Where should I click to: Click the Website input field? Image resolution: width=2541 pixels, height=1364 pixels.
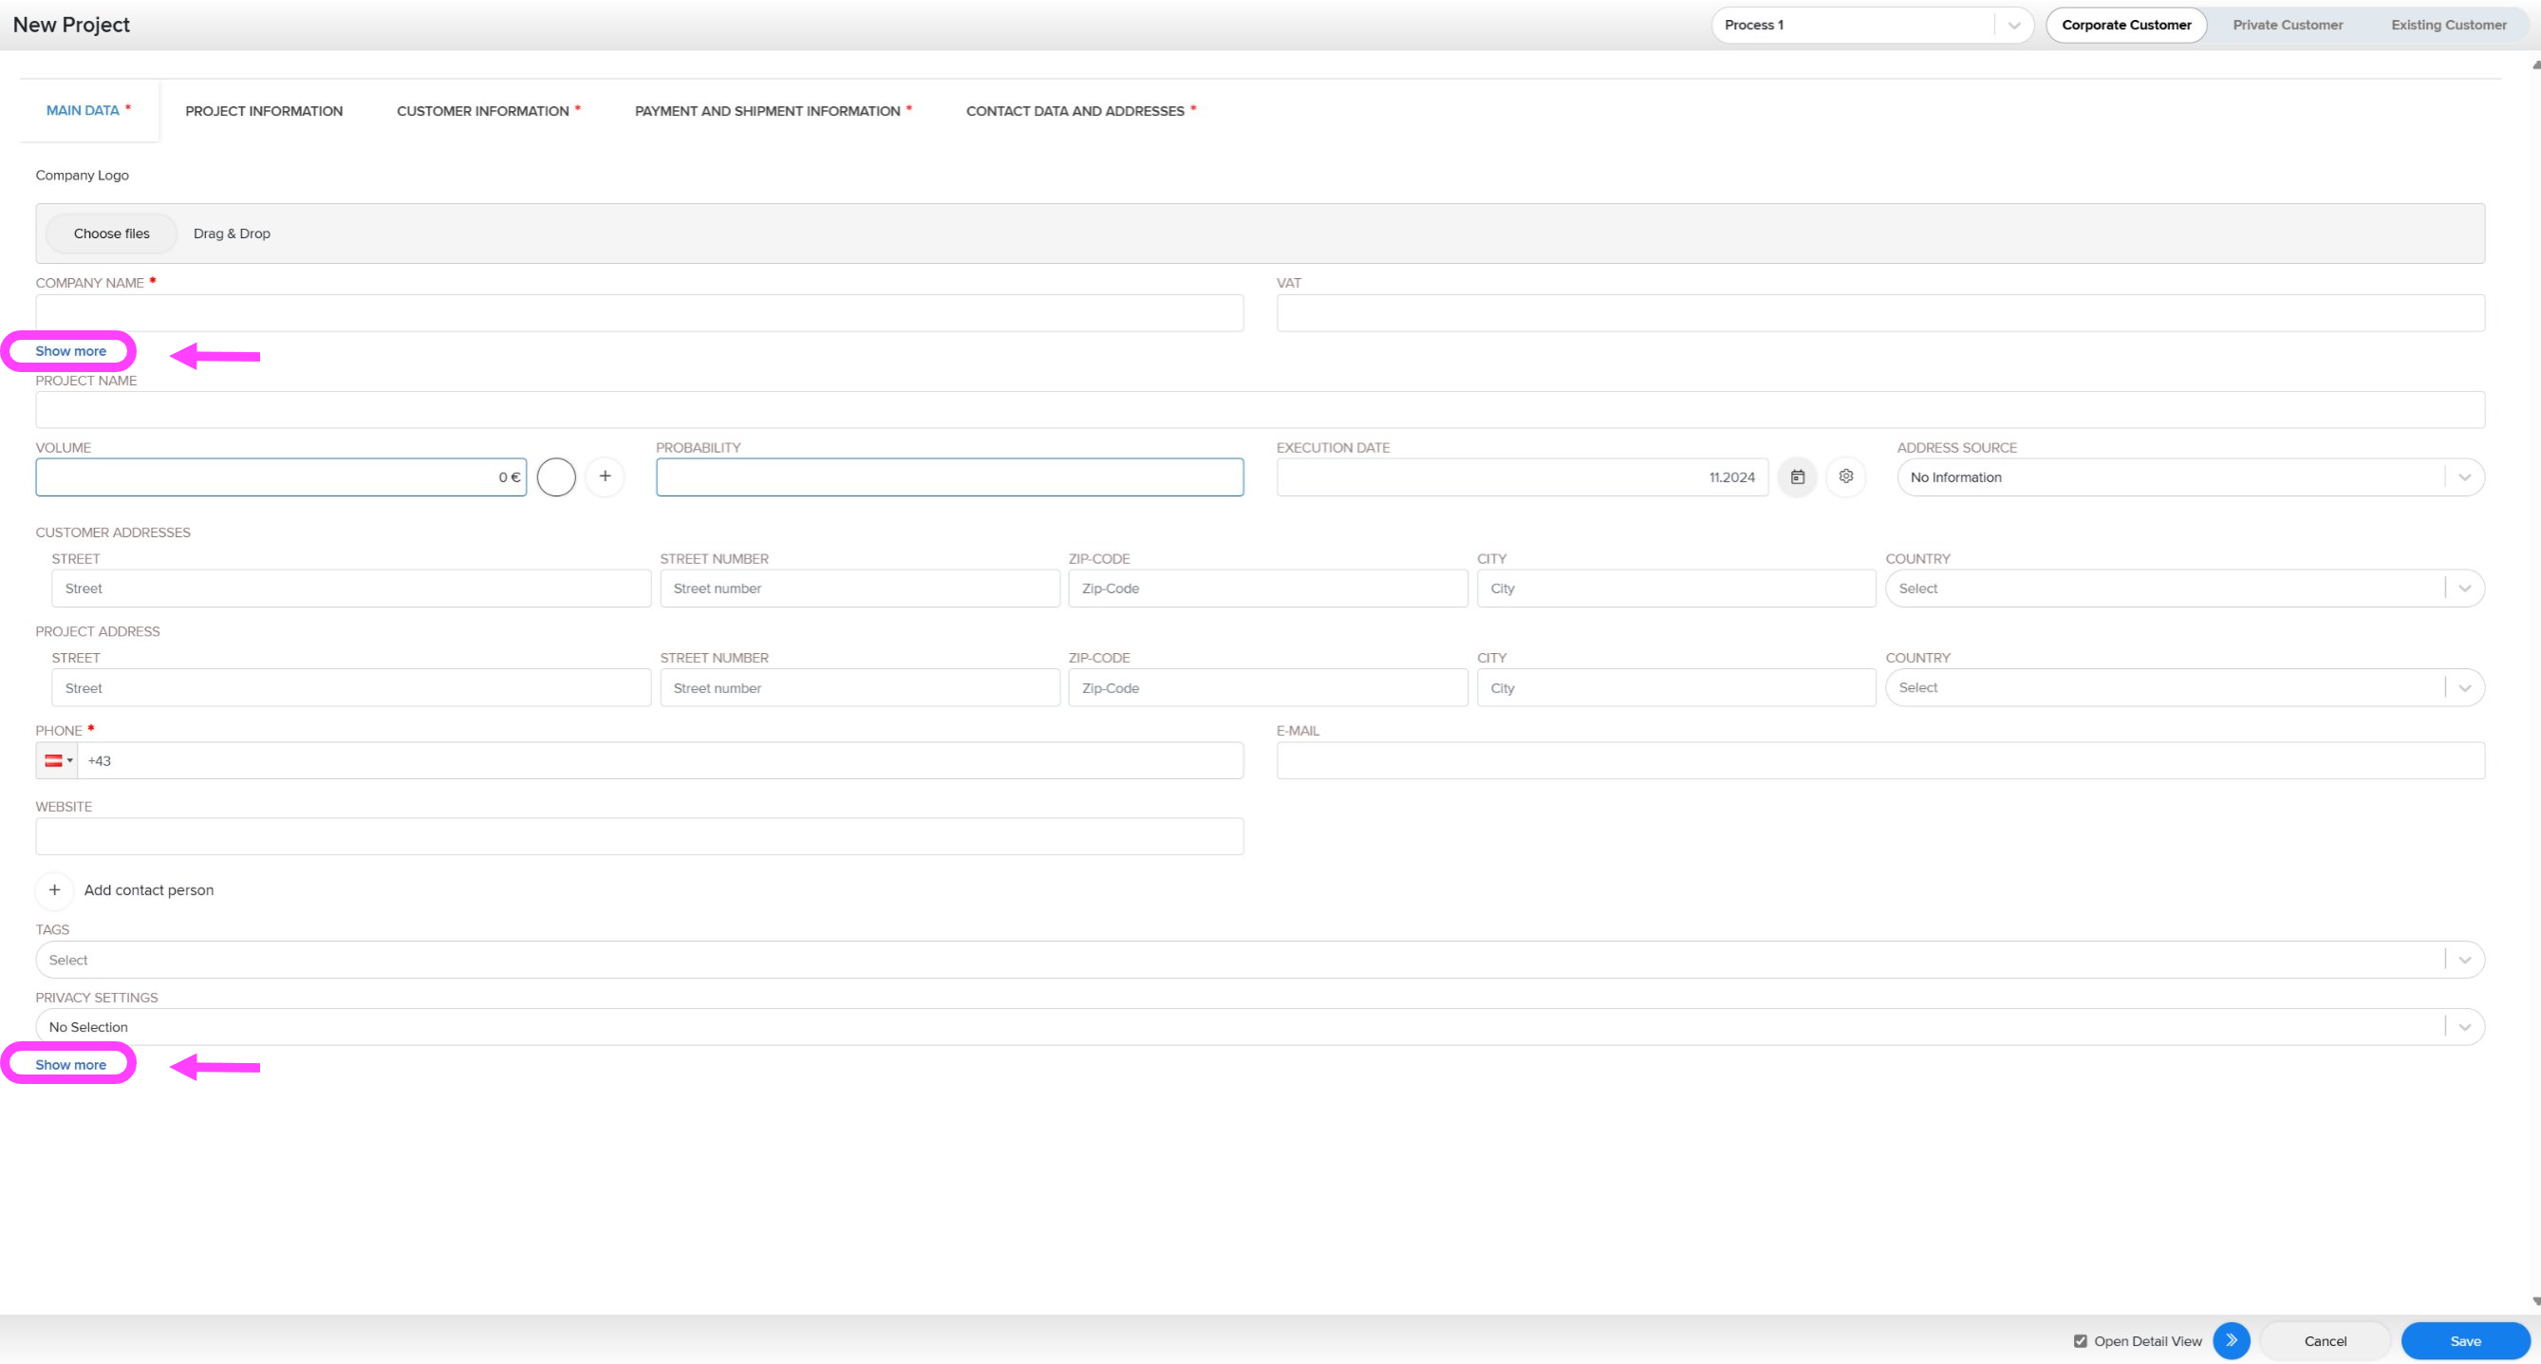[x=639, y=836]
